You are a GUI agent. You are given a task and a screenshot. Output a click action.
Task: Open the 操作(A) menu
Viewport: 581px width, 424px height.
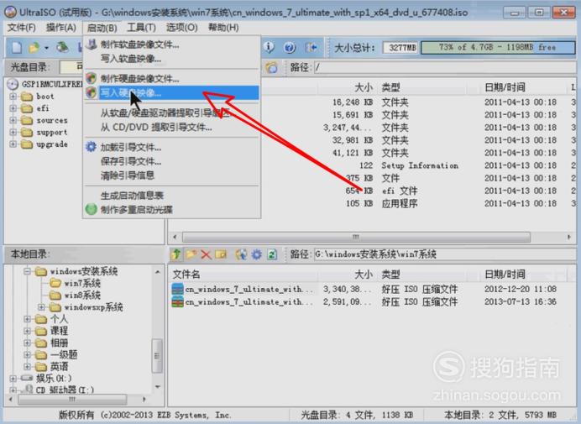61,28
